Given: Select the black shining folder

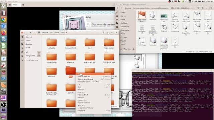Looking at the screenshot, I should (x=51, y=58).
